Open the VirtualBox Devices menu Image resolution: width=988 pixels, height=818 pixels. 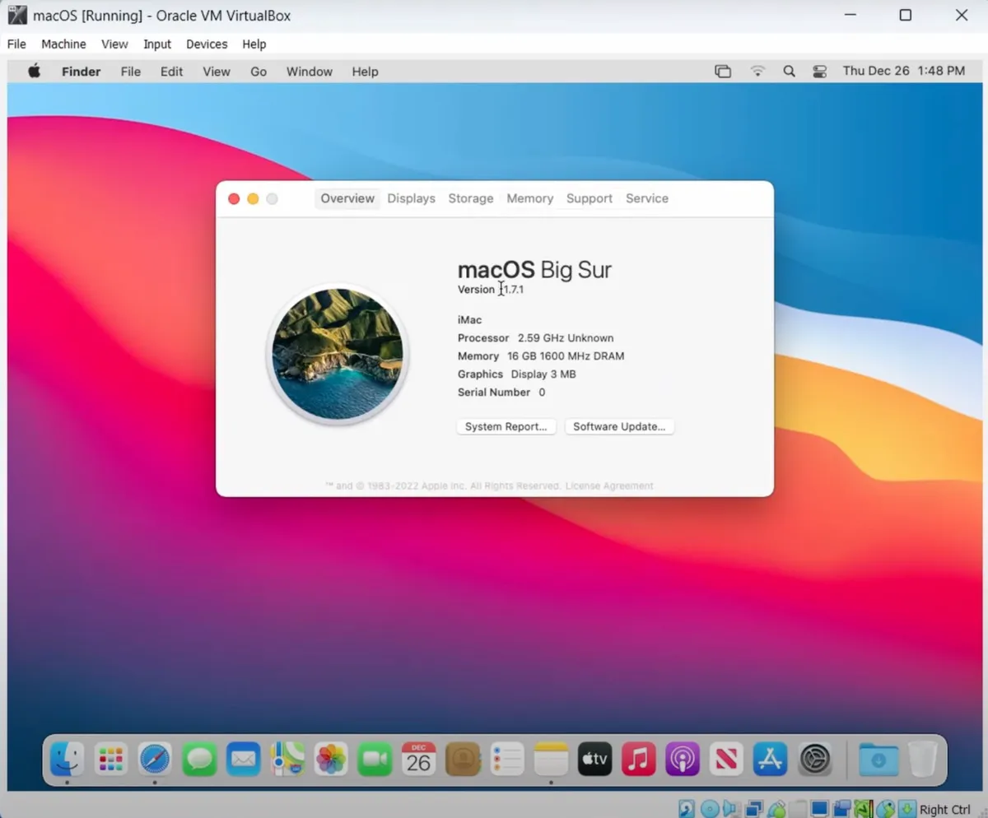(207, 44)
